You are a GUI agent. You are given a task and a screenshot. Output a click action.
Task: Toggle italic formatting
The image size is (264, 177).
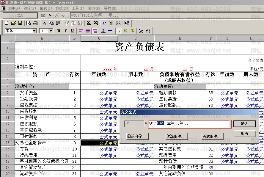click(65, 31)
